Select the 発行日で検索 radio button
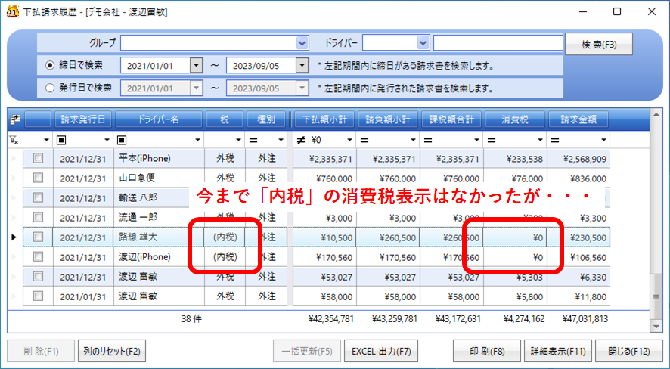670x369 pixels. point(50,88)
